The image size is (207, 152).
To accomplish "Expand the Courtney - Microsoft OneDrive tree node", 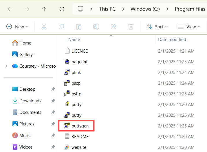I will [6, 66].
